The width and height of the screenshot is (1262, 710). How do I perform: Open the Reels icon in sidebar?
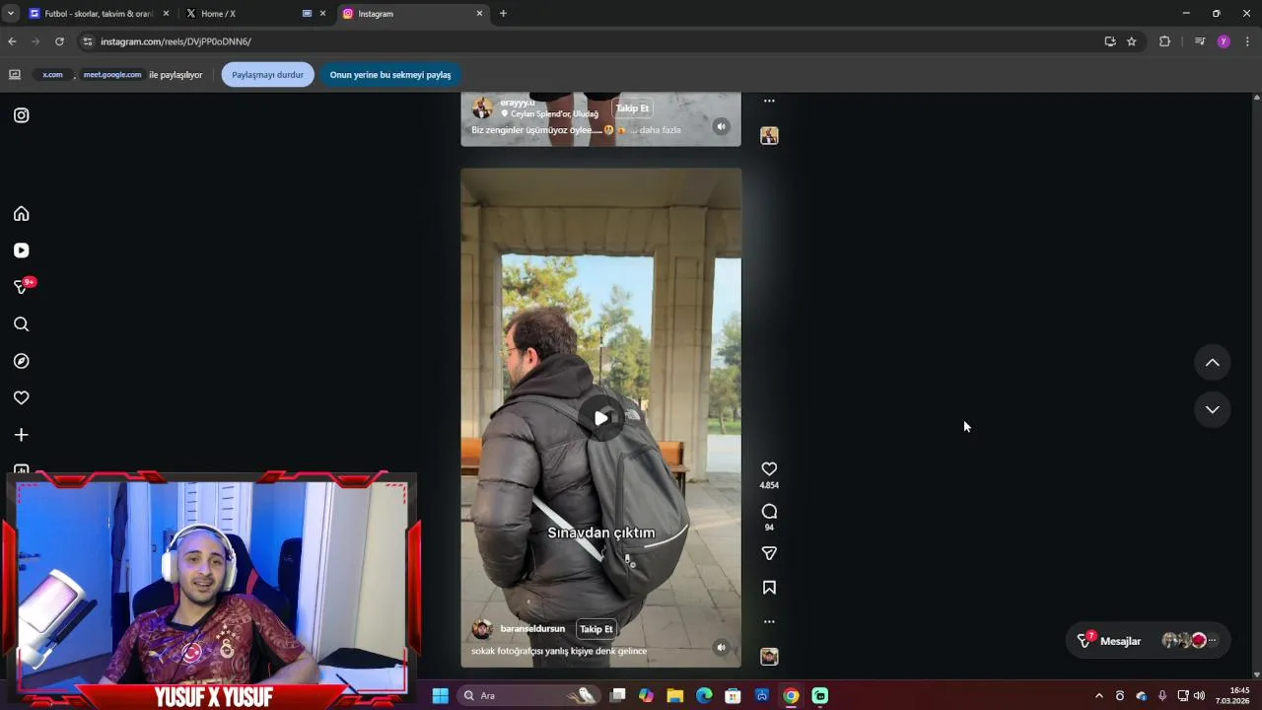21,250
